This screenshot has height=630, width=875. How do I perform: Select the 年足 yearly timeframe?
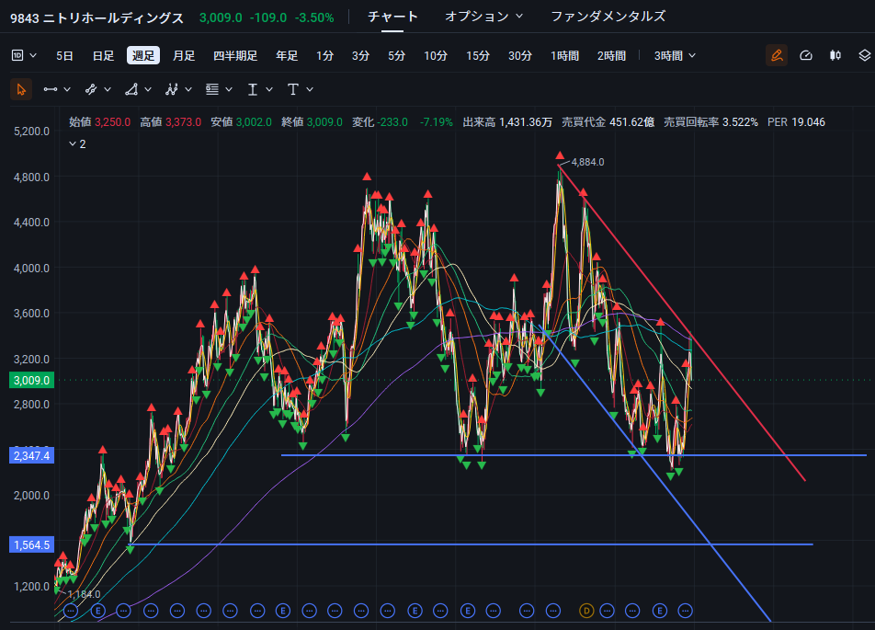[287, 56]
